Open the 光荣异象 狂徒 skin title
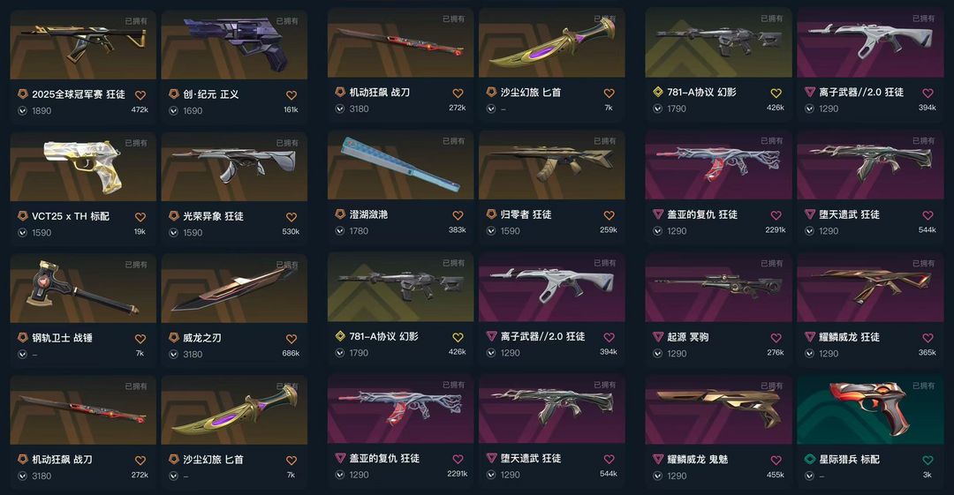This screenshot has width=954, height=495. (213, 216)
